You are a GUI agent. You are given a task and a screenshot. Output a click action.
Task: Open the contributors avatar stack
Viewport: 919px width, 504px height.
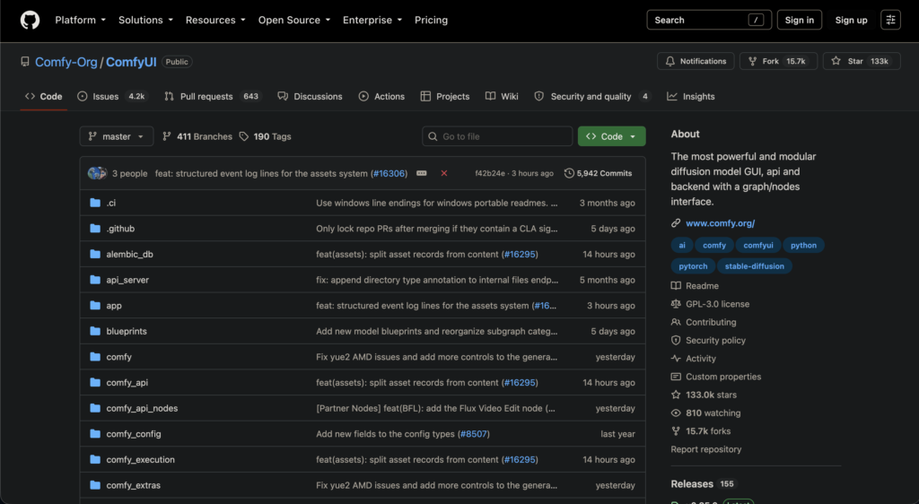click(97, 173)
